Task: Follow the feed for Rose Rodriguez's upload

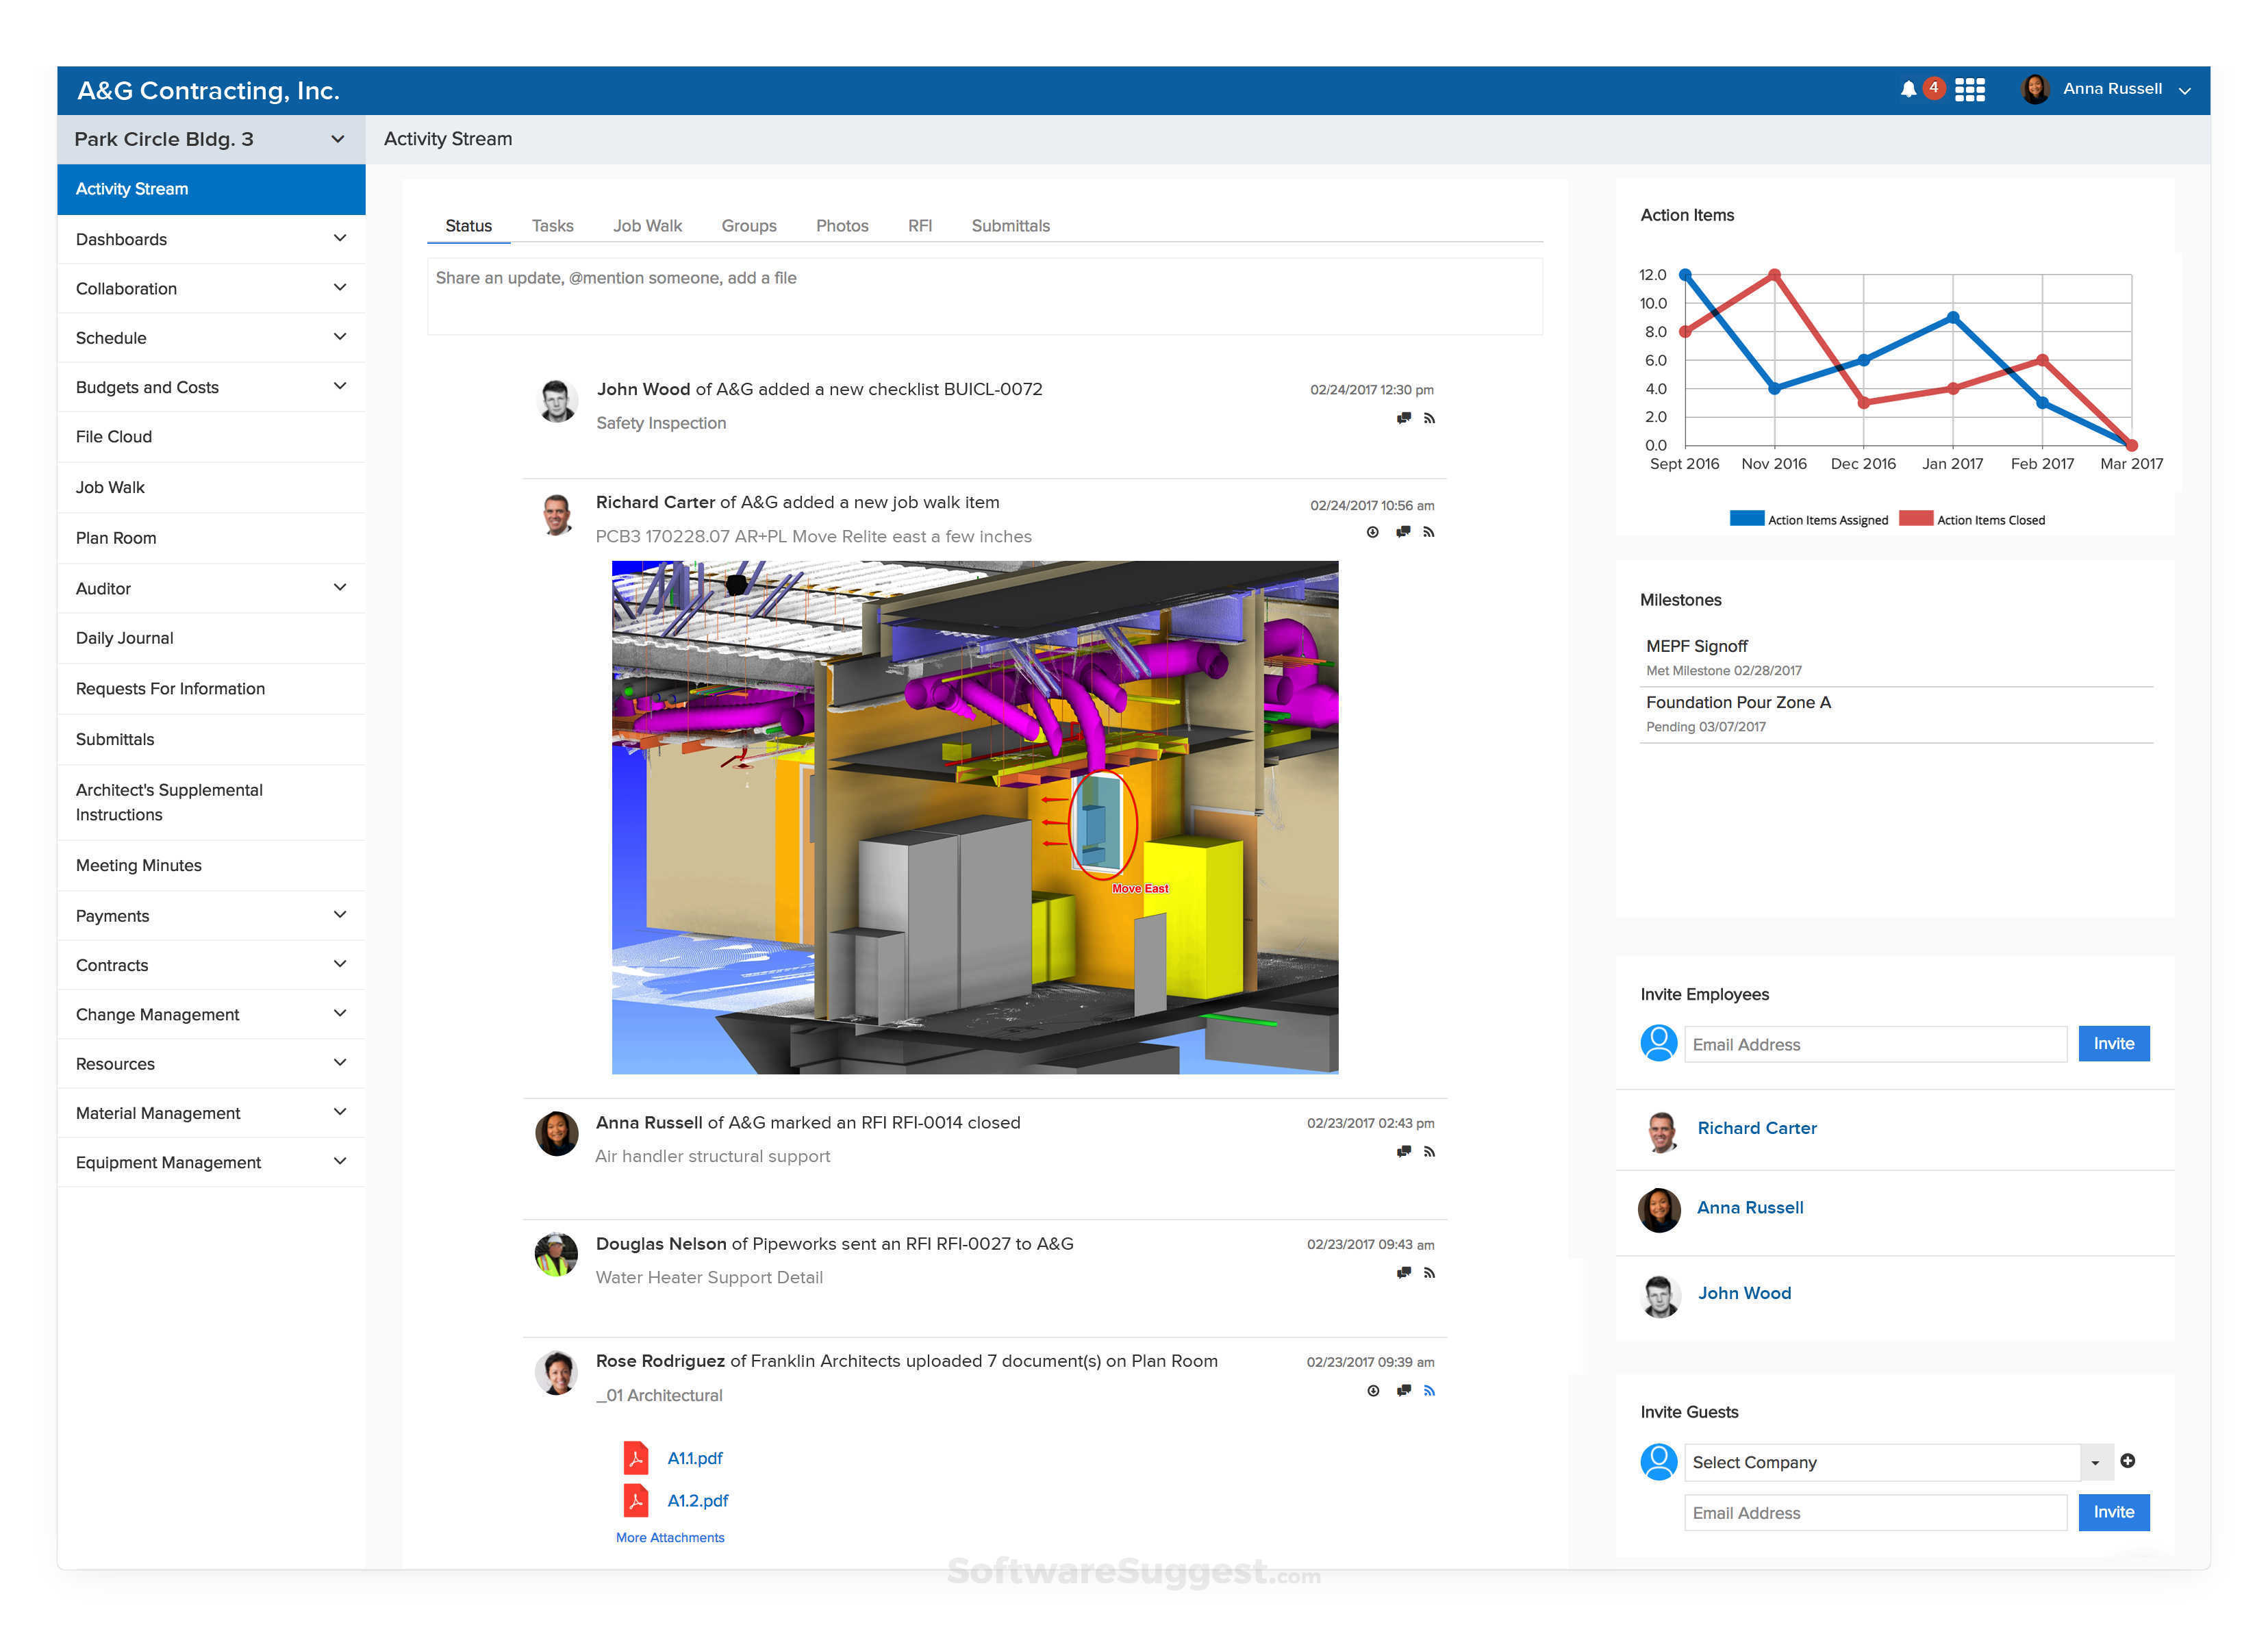Action: (1429, 1391)
